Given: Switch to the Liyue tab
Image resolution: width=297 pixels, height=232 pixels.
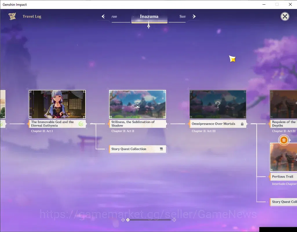Looking at the screenshot, I should [114, 17].
